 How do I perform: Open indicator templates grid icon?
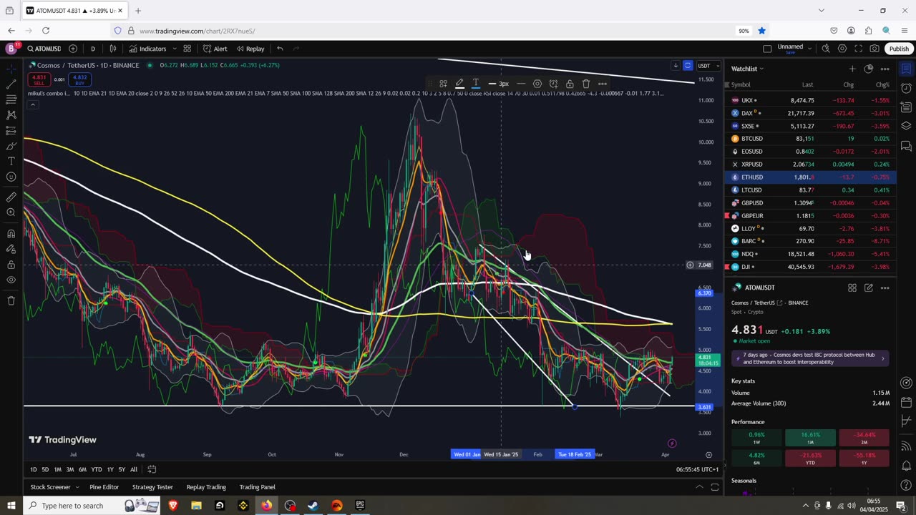pos(187,49)
